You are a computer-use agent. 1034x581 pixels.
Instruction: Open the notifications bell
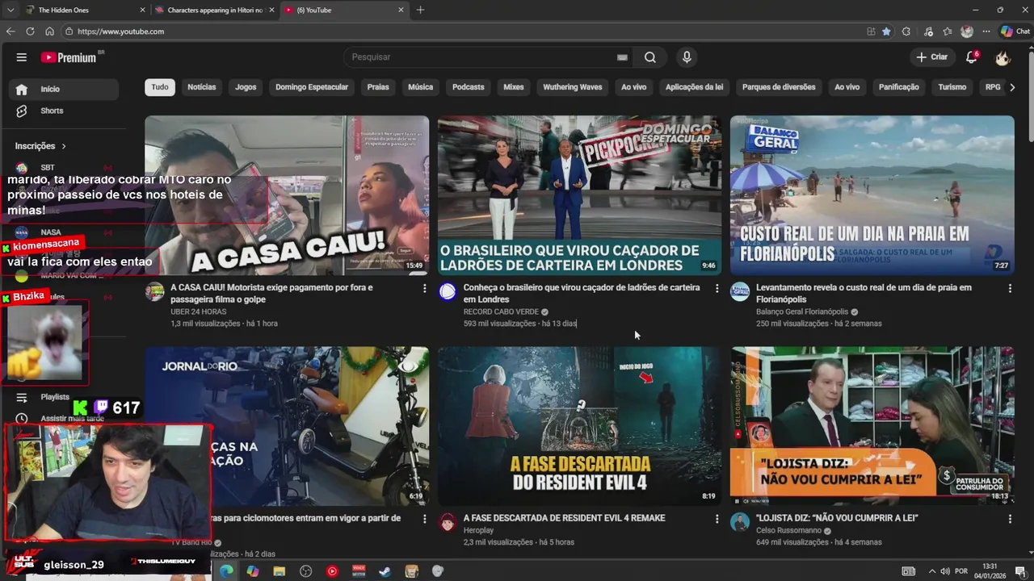click(x=972, y=57)
